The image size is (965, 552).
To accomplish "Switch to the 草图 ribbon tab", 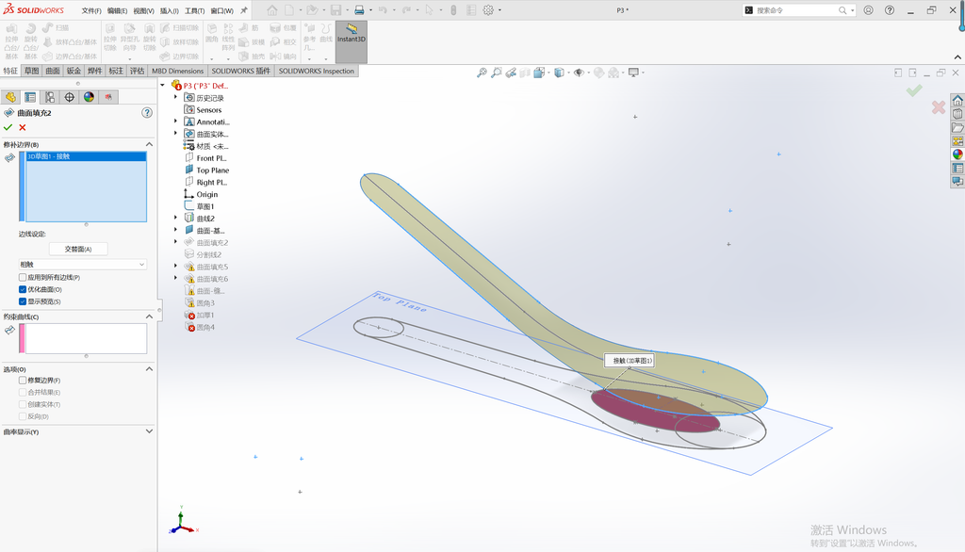I will click(31, 71).
